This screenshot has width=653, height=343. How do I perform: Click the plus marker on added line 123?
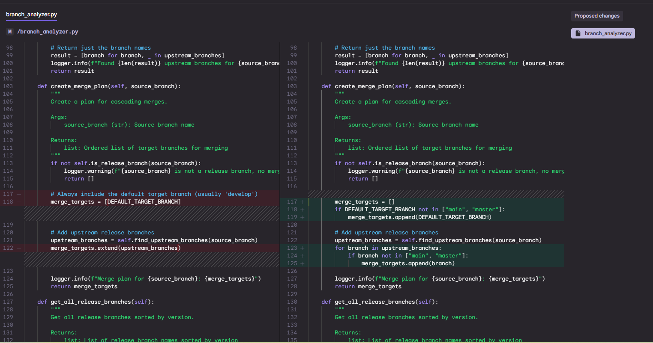tap(303, 248)
